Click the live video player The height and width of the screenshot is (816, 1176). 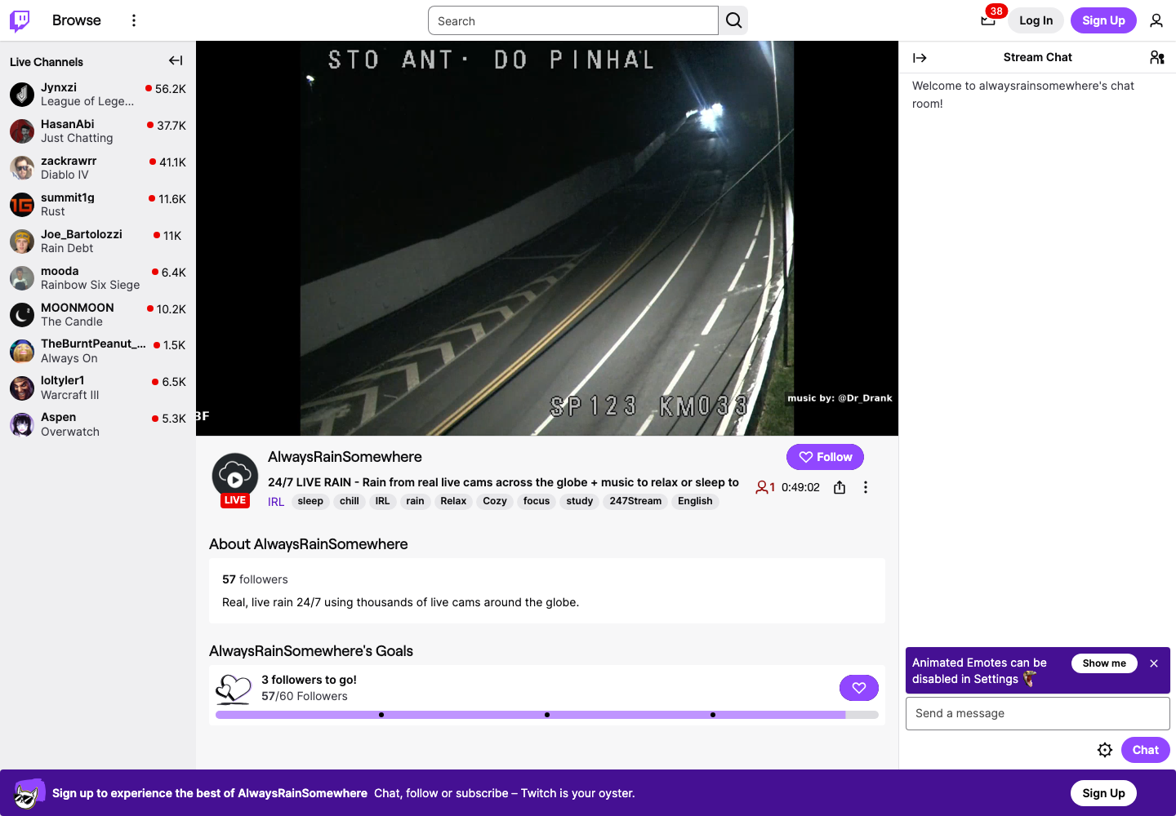[x=547, y=238]
